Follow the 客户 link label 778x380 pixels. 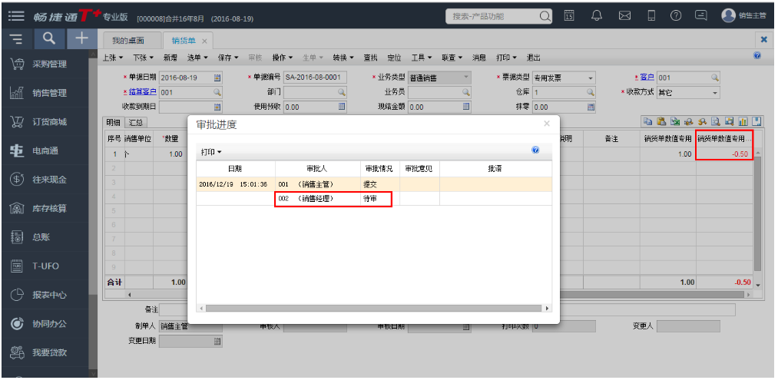(647, 78)
